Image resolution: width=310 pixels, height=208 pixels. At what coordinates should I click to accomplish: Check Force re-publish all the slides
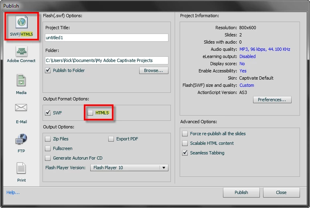click(185, 134)
